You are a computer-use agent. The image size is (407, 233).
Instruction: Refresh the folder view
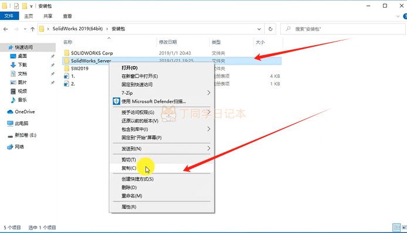tap(270, 29)
